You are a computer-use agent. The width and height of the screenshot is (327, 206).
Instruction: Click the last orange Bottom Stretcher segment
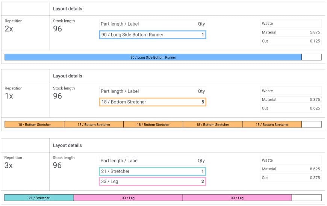click(x=272, y=124)
